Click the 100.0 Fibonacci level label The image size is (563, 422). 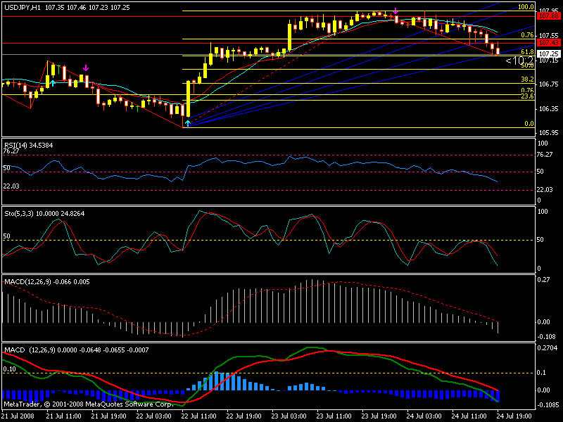pyautogui.click(x=525, y=6)
